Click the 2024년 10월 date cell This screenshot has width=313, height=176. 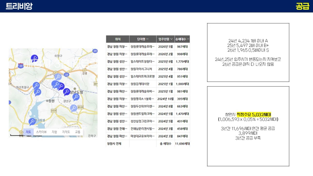166,99
